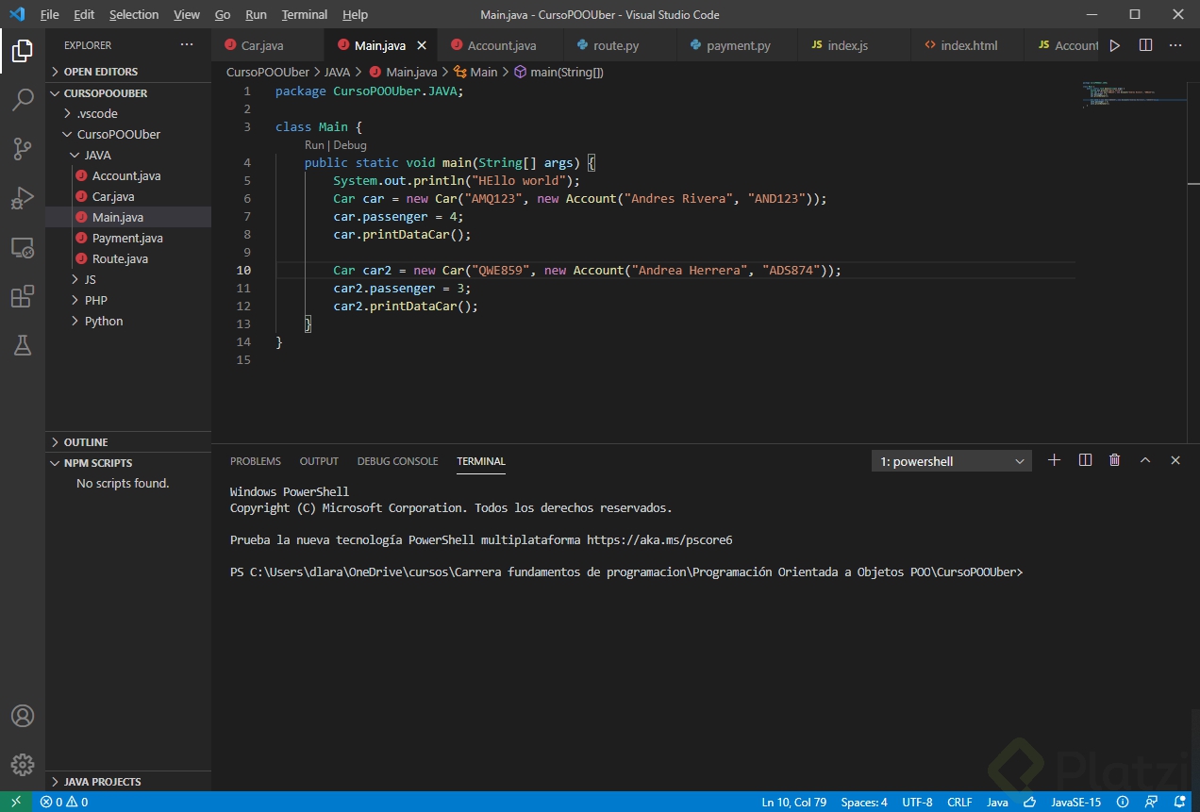Viewport: 1200px width, 812px height.
Task: Open the Selection menu
Action: [134, 14]
